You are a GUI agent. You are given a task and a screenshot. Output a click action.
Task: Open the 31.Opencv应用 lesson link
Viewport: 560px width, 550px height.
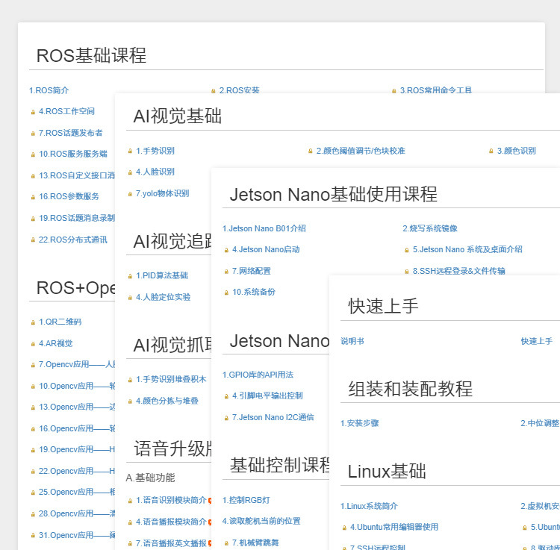point(77,535)
